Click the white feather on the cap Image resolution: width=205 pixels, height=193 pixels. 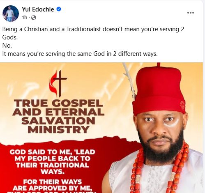(x=129, y=81)
